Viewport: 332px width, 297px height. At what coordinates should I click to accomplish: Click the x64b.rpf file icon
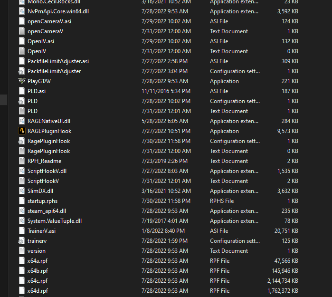pyautogui.click(x=21, y=271)
